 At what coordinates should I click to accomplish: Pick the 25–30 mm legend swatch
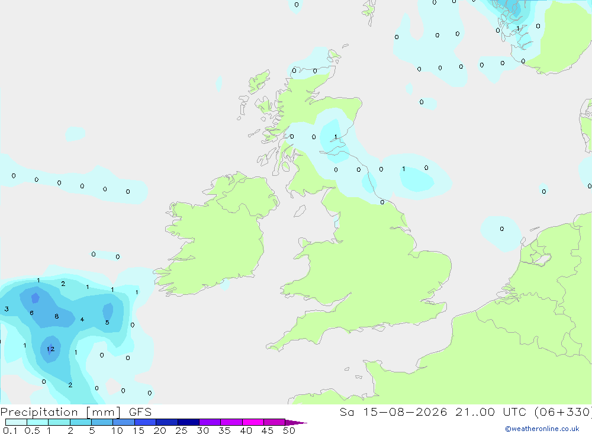188,422
